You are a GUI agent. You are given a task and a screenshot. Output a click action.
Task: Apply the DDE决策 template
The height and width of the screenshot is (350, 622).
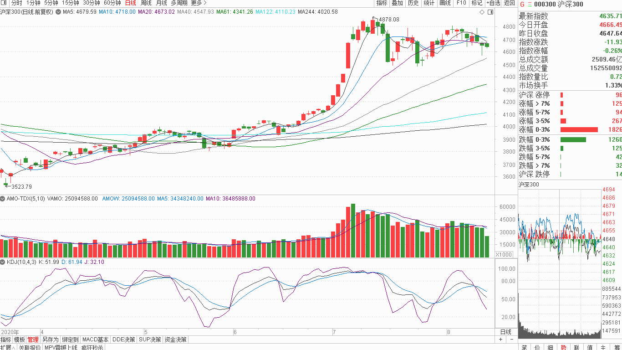click(124, 340)
